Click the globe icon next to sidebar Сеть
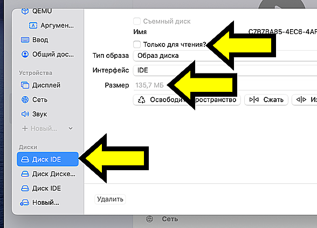Screen dimensions: 317x228 (25, 99)
